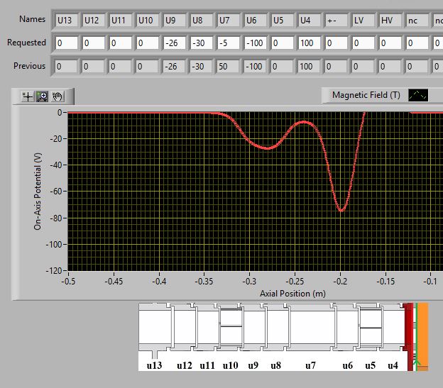This screenshot has width=443, height=388.
Task: Click the U10 name field
Action: [x=148, y=21]
